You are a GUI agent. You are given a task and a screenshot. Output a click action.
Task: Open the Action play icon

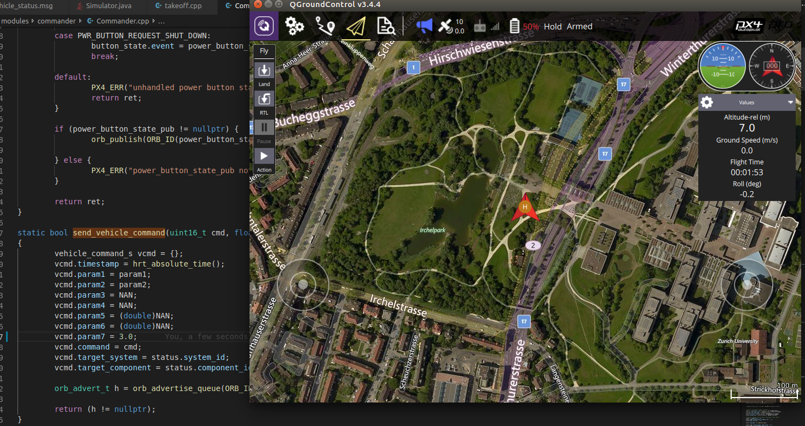[264, 156]
